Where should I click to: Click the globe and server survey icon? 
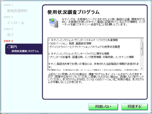tap(54, 23)
